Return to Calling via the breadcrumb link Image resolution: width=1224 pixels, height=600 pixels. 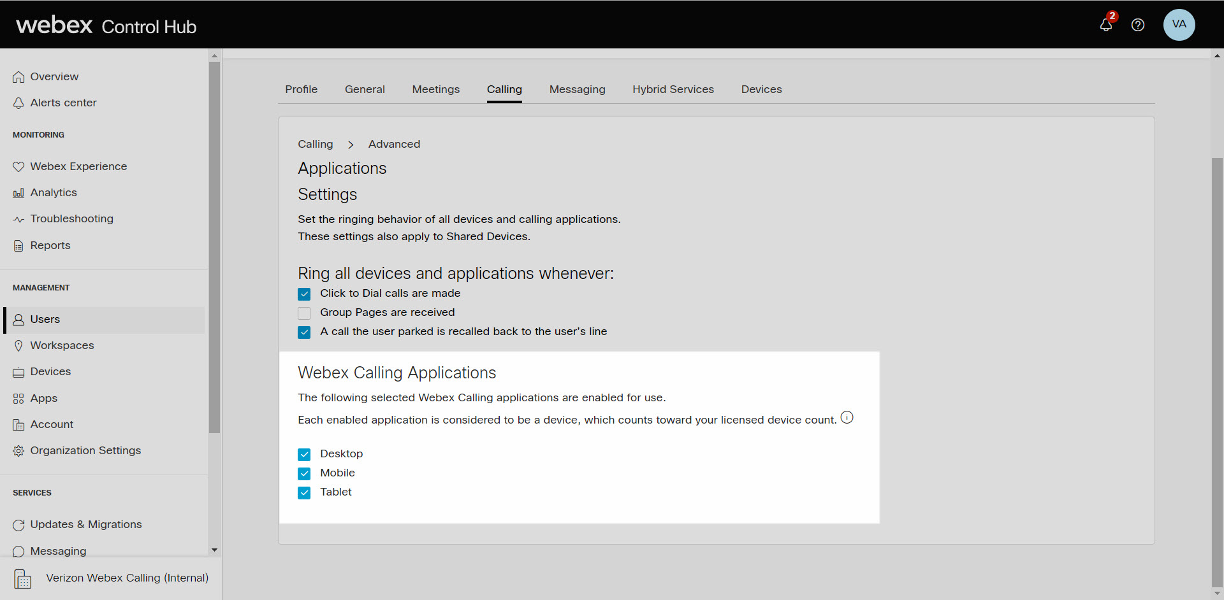point(315,144)
